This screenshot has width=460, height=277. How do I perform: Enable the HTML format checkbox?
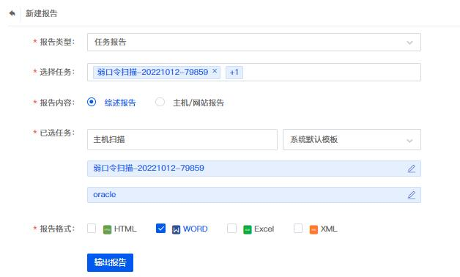click(92, 229)
